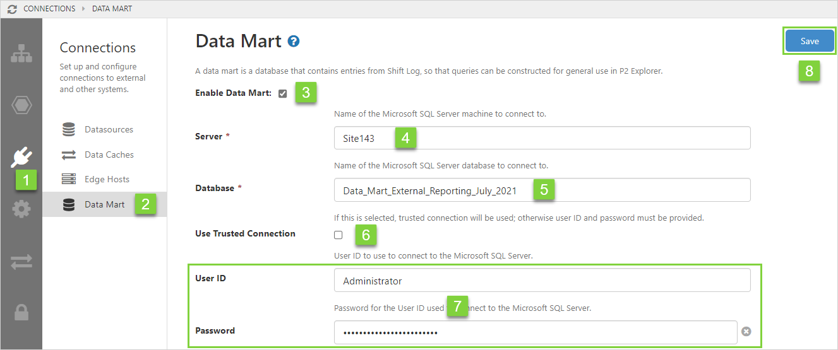
Task: Click the CONNECTIONS breadcrumb link
Action: [49, 9]
